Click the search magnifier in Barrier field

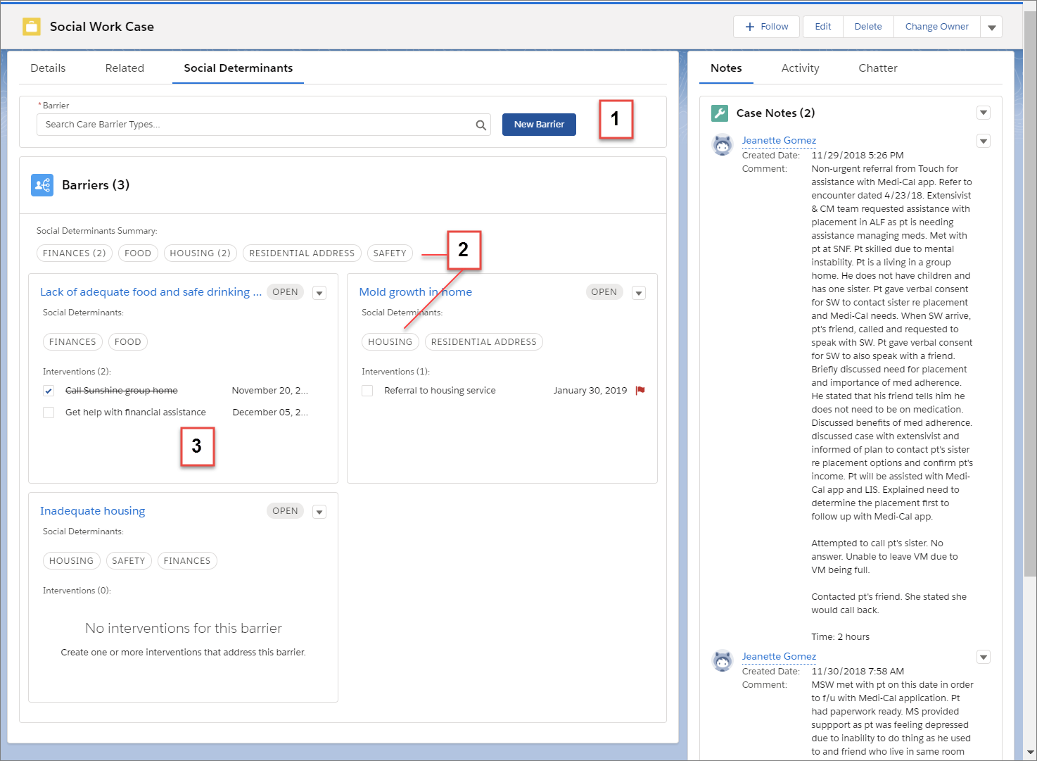481,125
